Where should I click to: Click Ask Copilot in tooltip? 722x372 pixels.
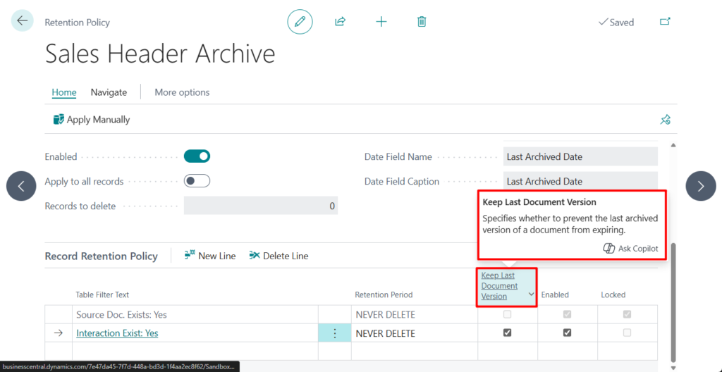click(631, 248)
